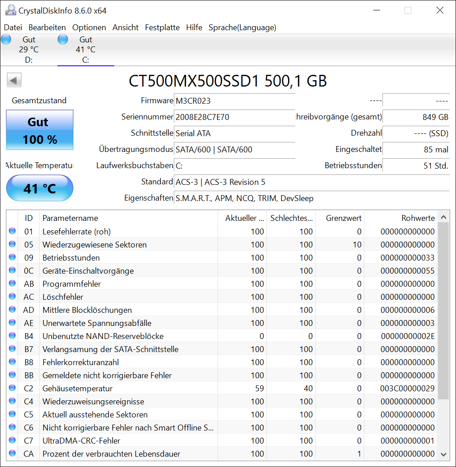Click the status dot beside Lesefehlerrate row
The height and width of the screenshot is (467, 456).
tap(12, 231)
